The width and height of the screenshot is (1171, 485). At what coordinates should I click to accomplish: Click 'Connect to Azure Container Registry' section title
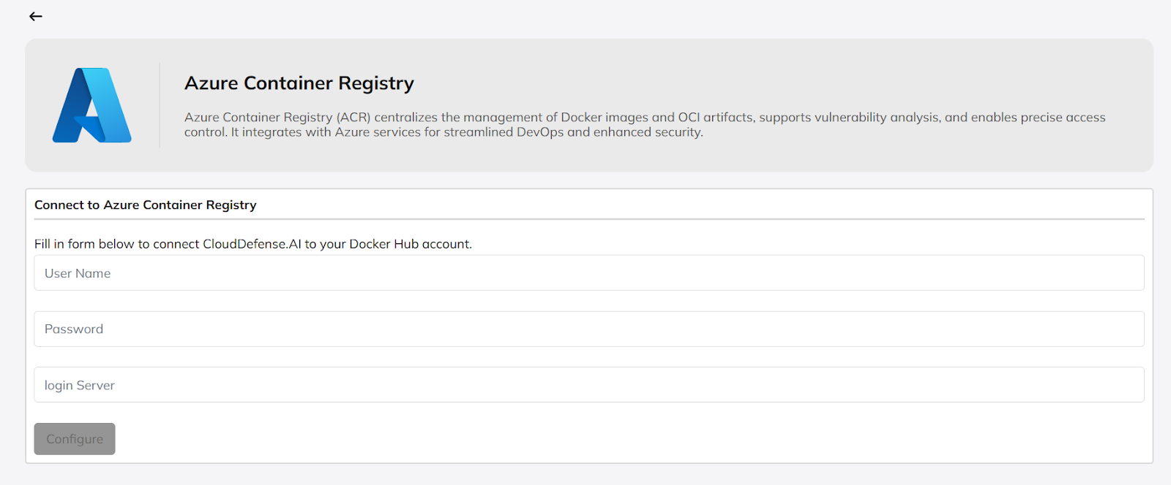tap(146, 205)
